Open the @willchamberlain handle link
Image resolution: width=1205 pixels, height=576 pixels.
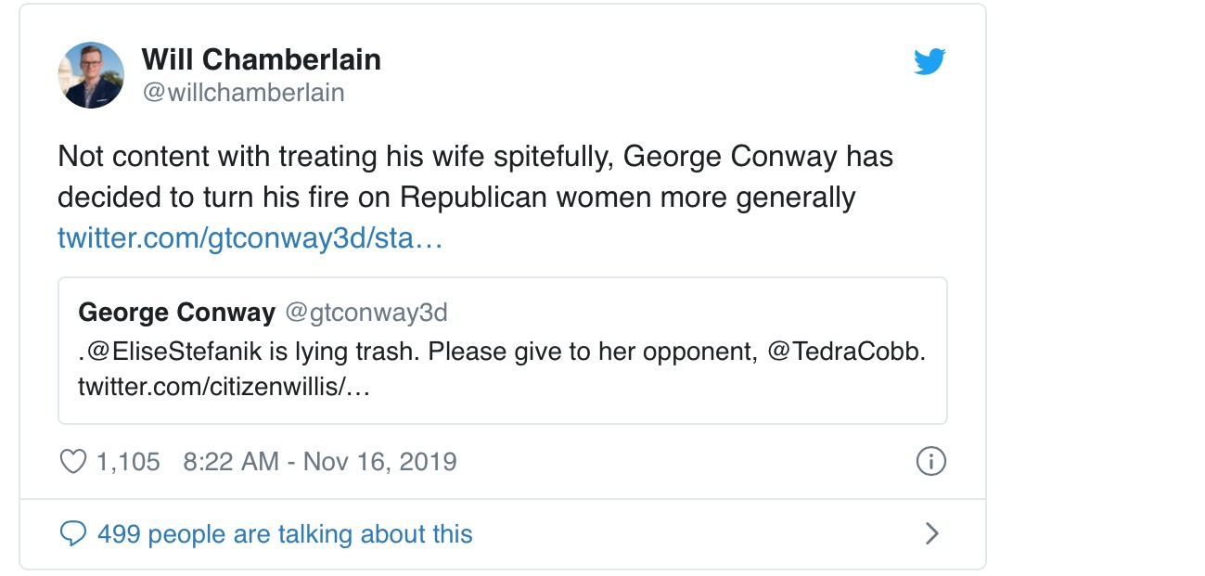(242, 93)
